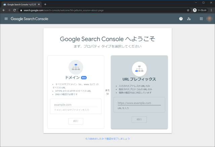
Task: Open the help question mark icon
Action: click(181, 19)
